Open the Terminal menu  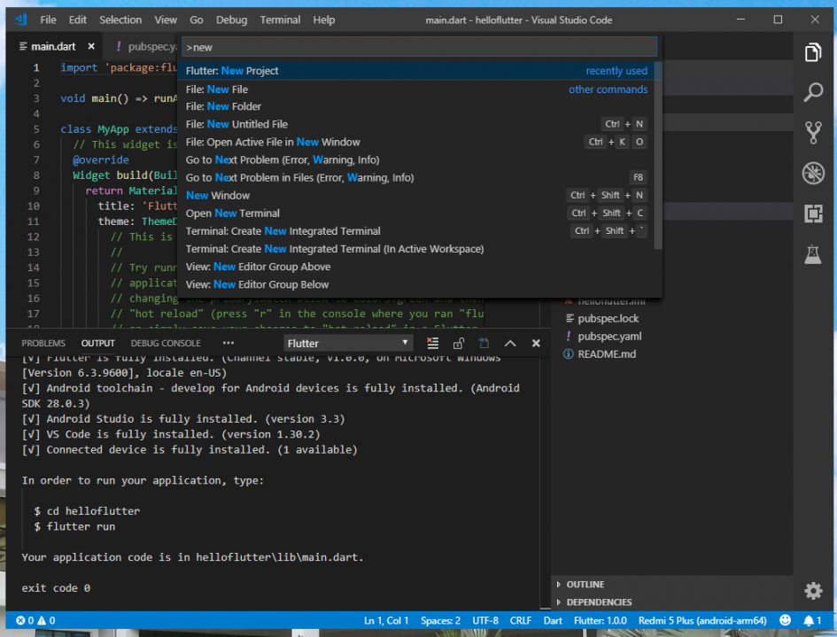point(280,19)
